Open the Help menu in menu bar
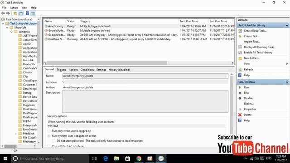Viewport: 290px width, 163px height. point(34,8)
